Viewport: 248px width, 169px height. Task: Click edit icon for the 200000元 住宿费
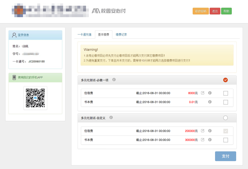pyautogui.click(x=203, y=131)
